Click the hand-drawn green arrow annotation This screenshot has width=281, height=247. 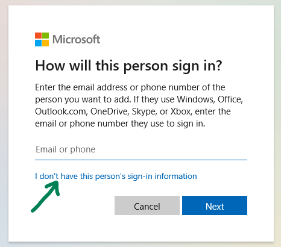[x=45, y=196]
